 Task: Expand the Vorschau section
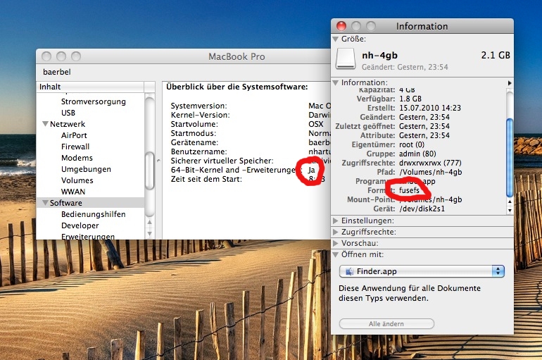[x=335, y=243]
